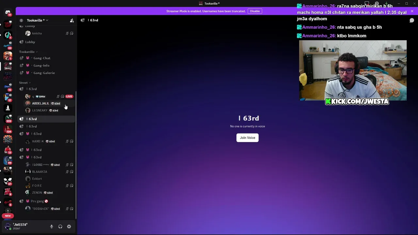Click the invite members icon beside Tookaville
The image size is (418, 235).
72,20
